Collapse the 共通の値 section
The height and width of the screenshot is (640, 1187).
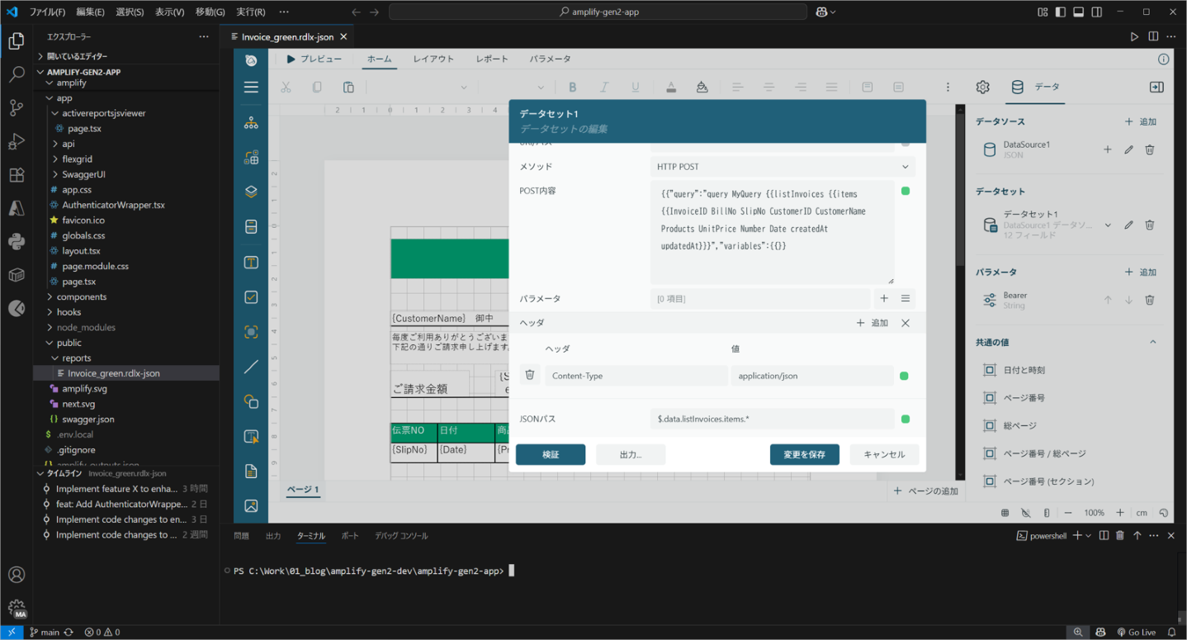click(x=1152, y=342)
